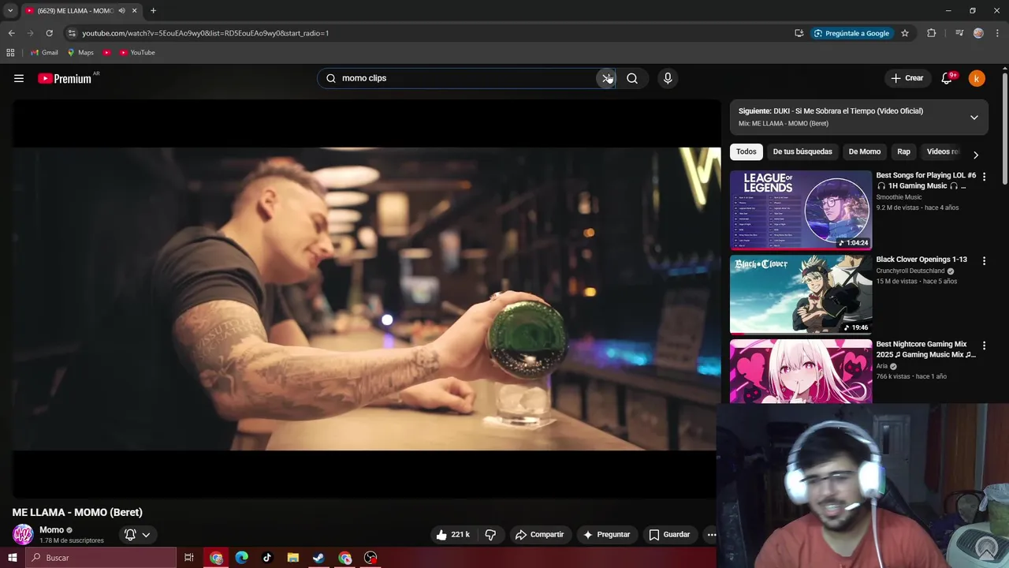Open the Momo channel avatar
This screenshot has width=1009, height=568.
[x=23, y=534]
